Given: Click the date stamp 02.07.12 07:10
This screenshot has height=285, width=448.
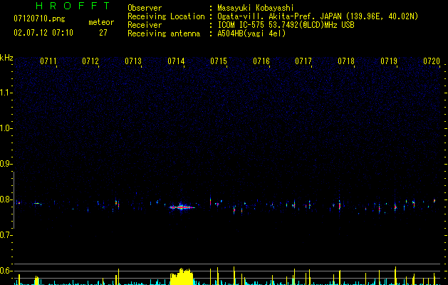Looking at the screenshot, I should 43,33.
